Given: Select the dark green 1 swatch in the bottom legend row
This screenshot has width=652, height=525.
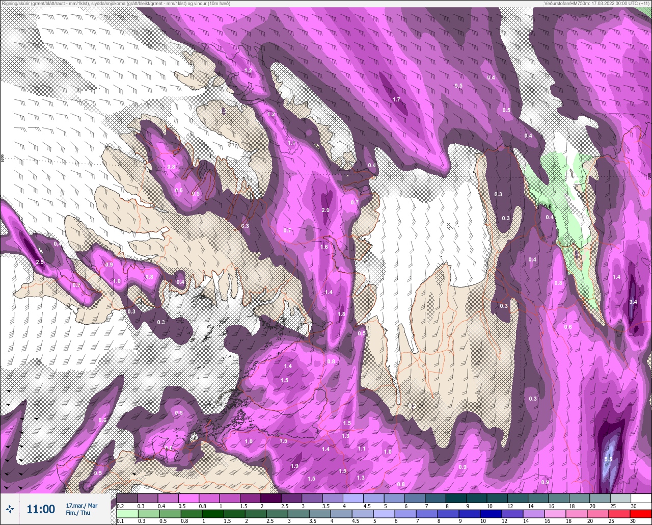Looking at the screenshot, I should point(213,514).
